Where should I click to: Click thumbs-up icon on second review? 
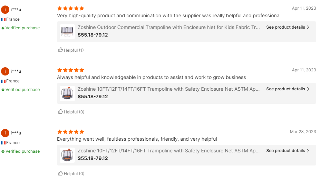click(60, 112)
